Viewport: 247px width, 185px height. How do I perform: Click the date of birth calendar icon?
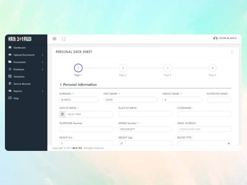point(63,114)
